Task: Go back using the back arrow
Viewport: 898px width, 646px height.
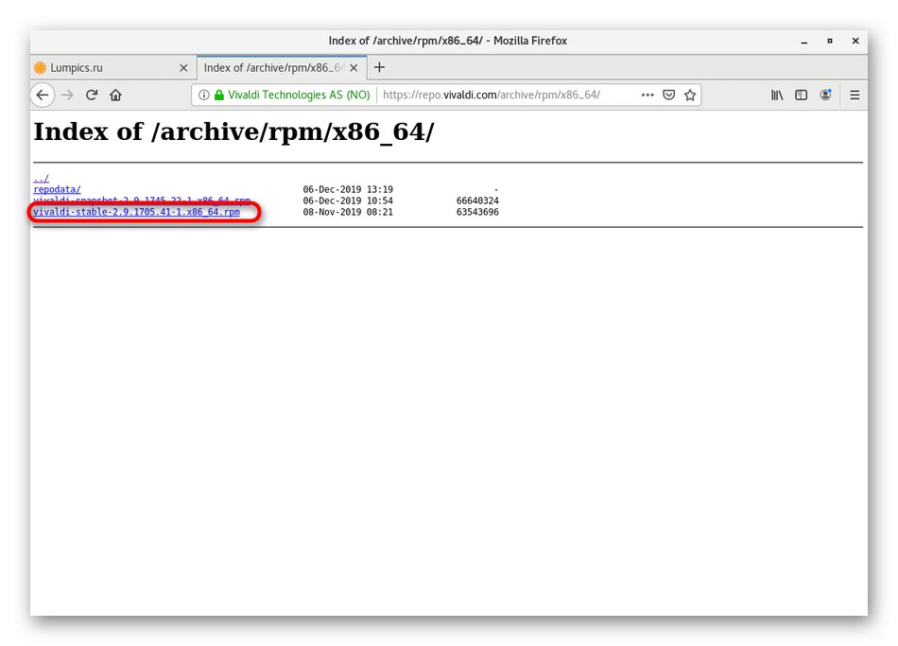Action: [43, 96]
